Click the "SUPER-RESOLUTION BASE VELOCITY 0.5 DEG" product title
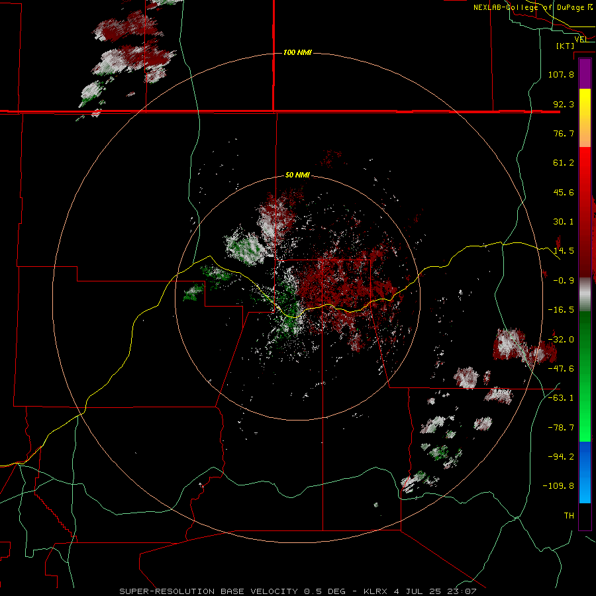 click(232, 591)
